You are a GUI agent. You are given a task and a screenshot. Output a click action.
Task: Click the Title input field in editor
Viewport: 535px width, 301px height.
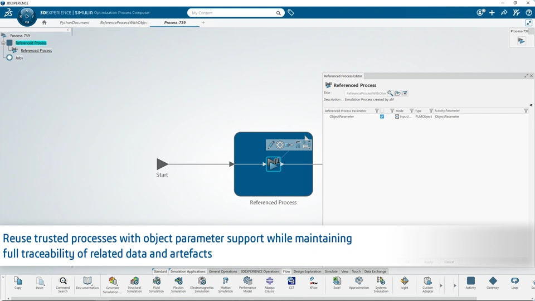pos(366,93)
